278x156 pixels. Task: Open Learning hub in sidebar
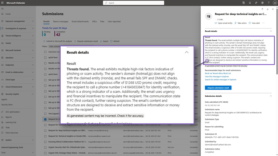pos(11,122)
